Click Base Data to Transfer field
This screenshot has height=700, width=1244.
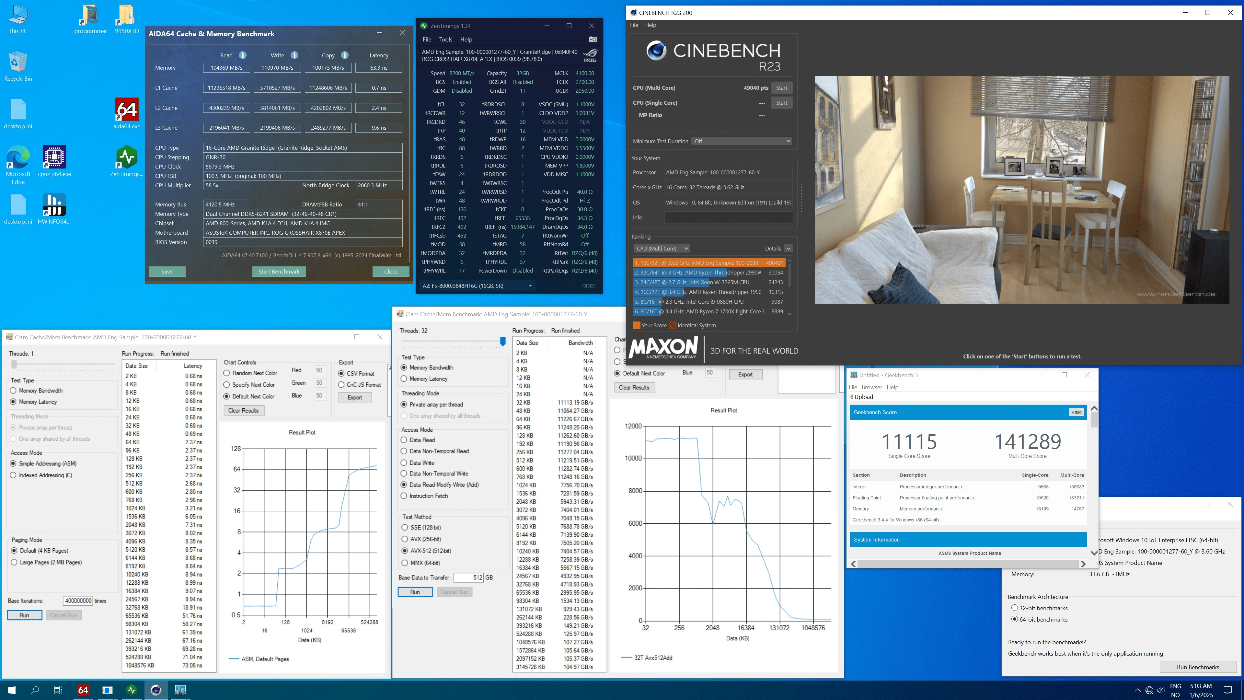pyautogui.click(x=469, y=577)
